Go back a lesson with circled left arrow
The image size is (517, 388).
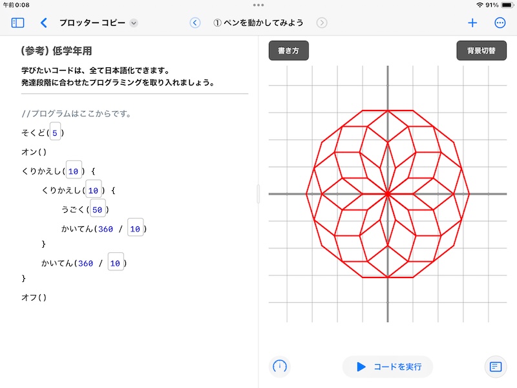point(195,21)
